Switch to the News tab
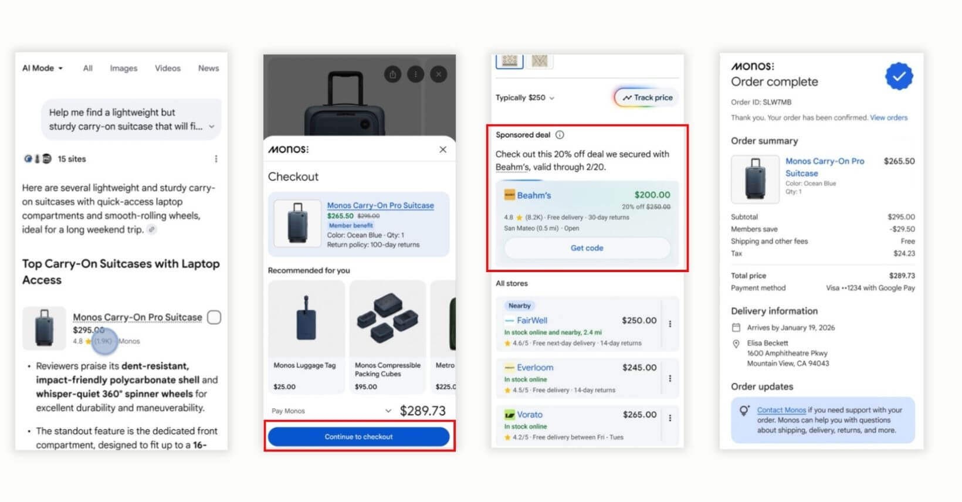 click(208, 68)
